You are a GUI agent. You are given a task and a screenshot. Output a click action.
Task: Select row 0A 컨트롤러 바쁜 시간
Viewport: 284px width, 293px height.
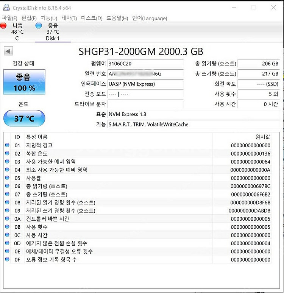[x=138, y=219]
